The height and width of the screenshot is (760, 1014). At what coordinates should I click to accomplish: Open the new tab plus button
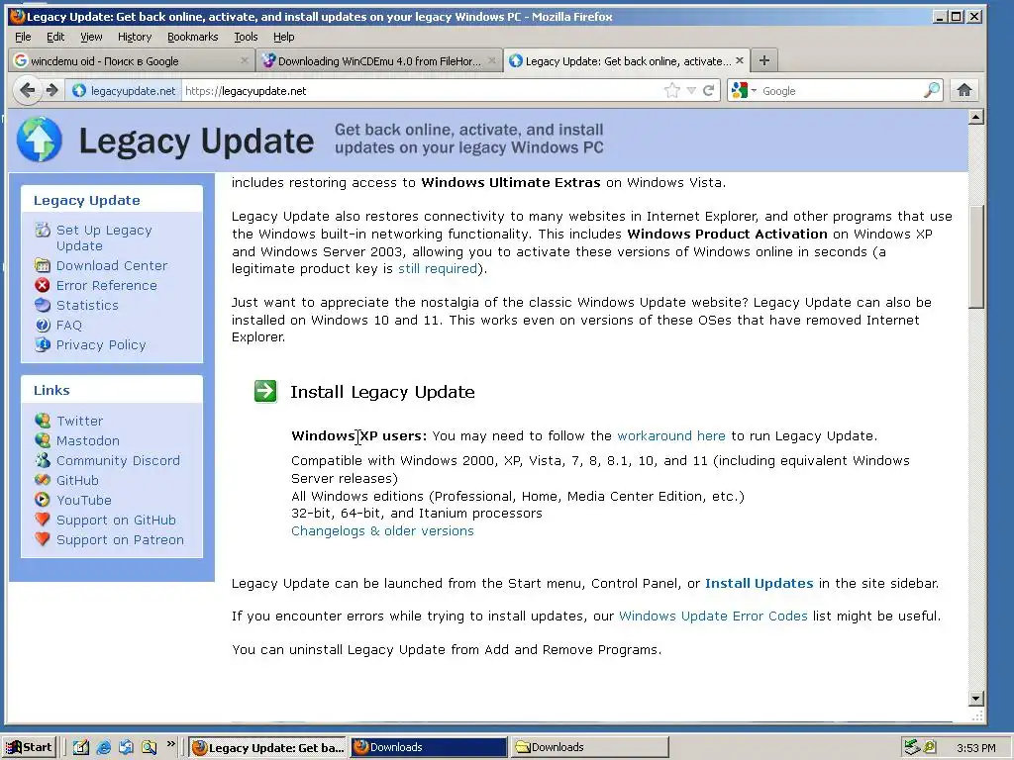764,60
